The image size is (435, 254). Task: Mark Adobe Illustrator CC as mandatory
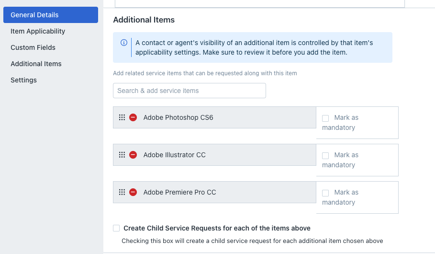pyautogui.click(x=325, y=156)
